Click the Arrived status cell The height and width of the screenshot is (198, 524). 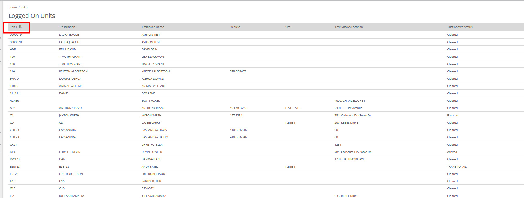point(452,152)
